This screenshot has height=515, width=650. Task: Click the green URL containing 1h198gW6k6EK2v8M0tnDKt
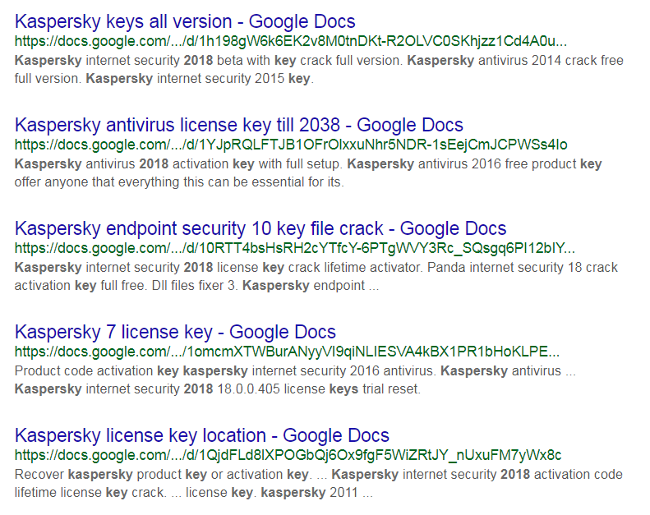point(291,41)
